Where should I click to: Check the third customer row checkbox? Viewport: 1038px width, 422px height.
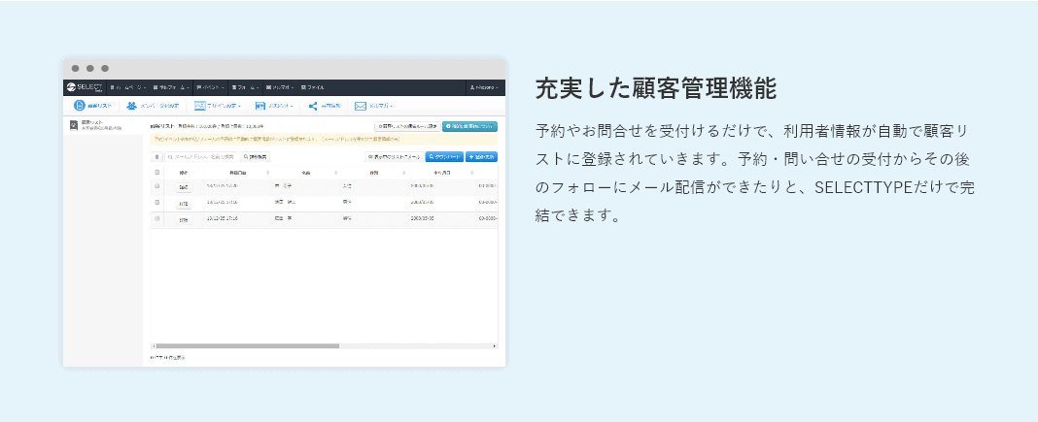pyautogui.click(x=156, y=218)
